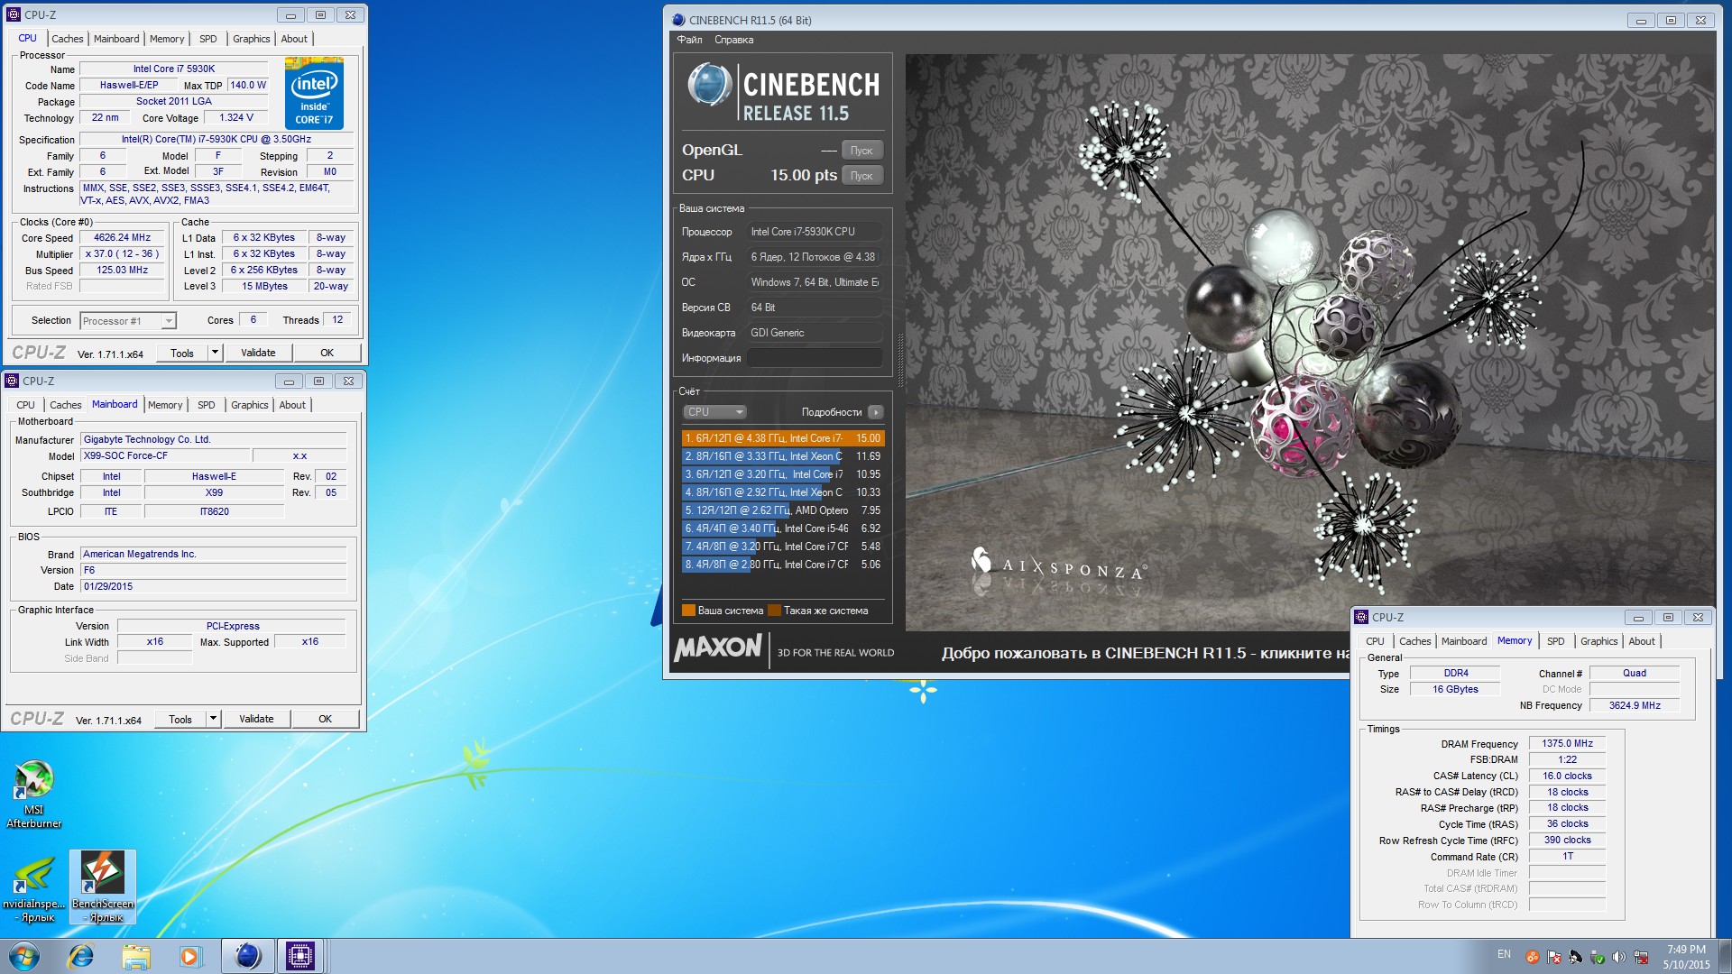Screen dimensions: 1732x974
Task: Switch to Cinebench via taskbar icon
Action: [x=247, y=956]
